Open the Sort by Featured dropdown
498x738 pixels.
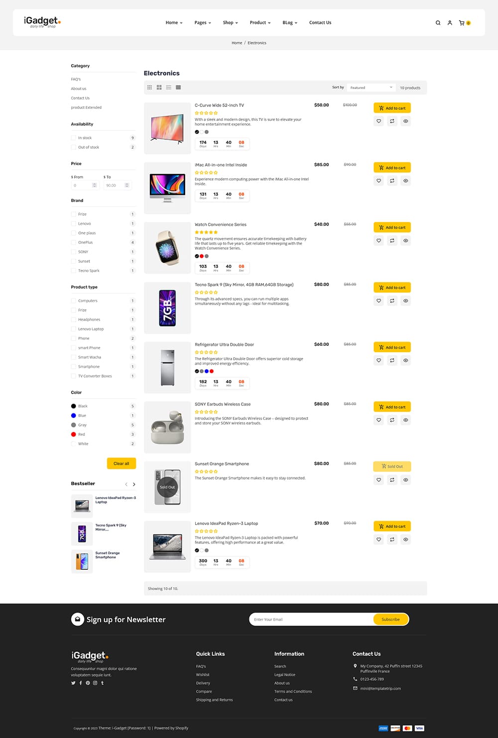point(371,88)
